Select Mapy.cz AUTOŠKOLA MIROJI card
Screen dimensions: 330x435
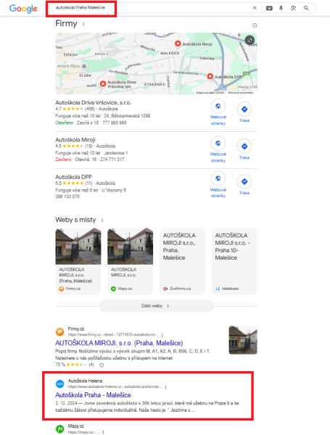[x=130, y=261]
